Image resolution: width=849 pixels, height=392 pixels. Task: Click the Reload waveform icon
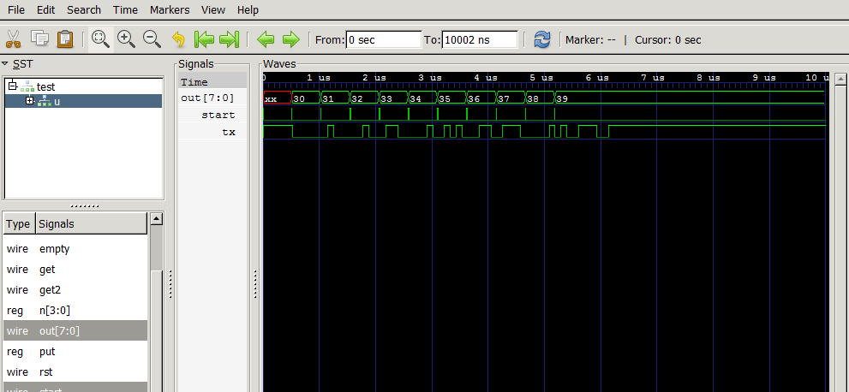[542, 39]
